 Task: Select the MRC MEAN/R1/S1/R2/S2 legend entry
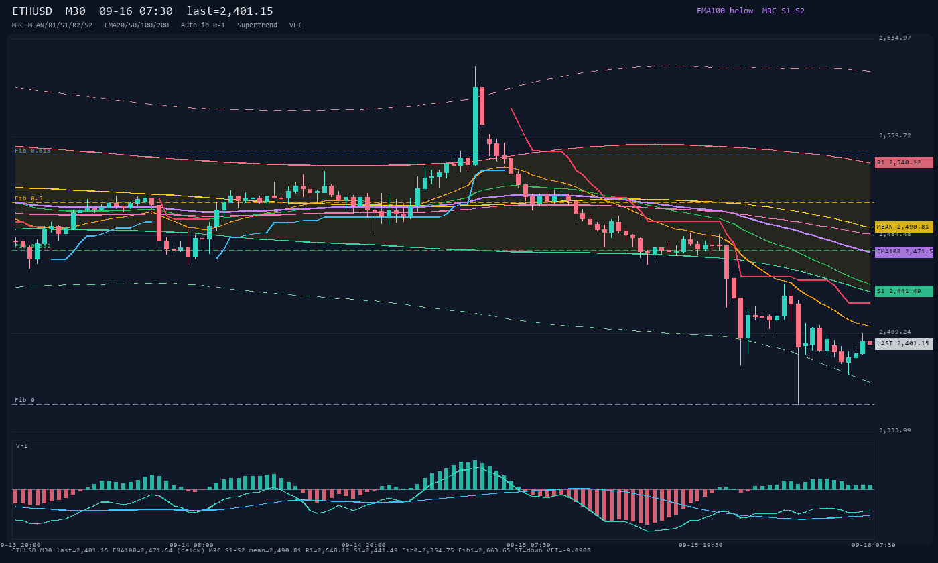52,25
